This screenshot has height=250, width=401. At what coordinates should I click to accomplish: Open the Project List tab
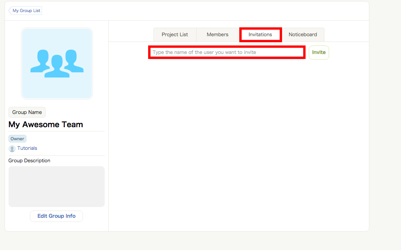click(175, 35)
